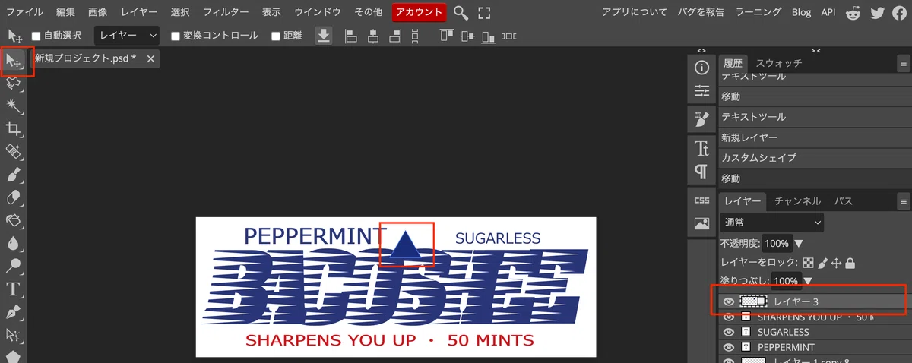Open the info panel icon

pyautogui.click(x=701, y=68)
